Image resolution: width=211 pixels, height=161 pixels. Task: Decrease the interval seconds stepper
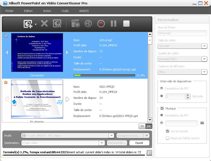click(x=188, y=98)
